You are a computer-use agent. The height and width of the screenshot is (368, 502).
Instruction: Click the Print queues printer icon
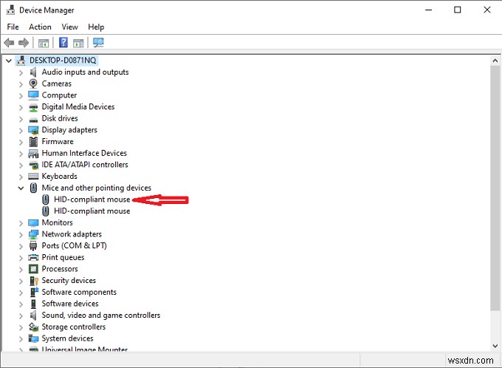[33, 257]
